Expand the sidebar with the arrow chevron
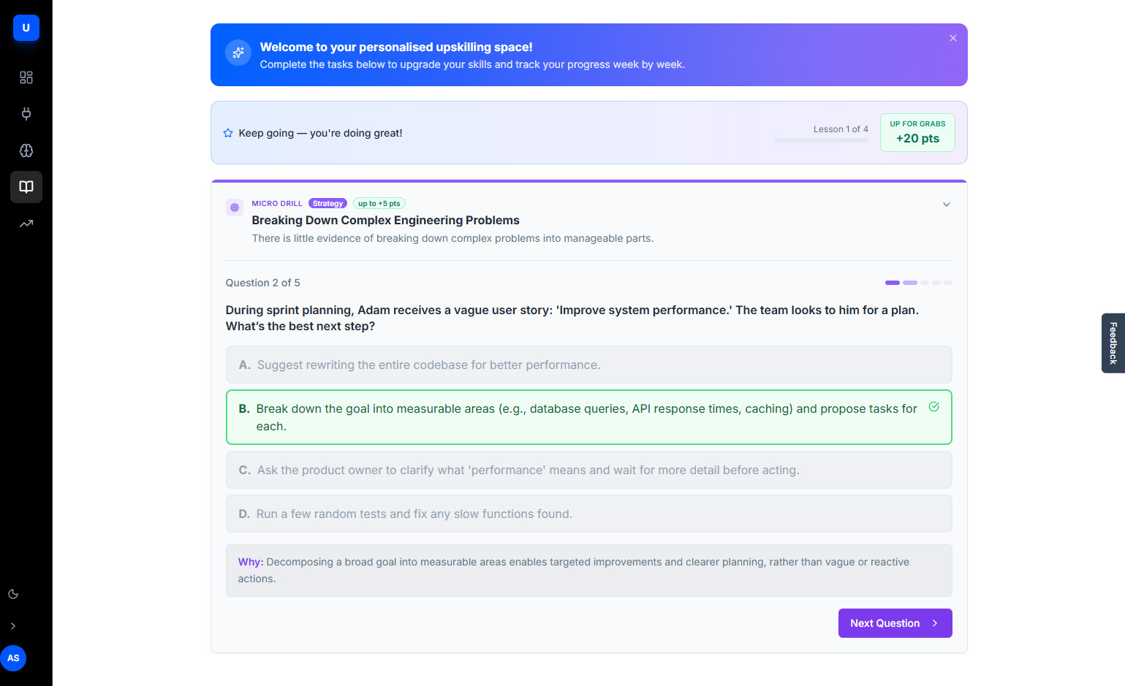This screenshot has height=686, width=1125. pos(13,626)
